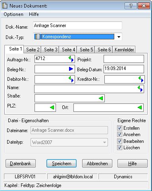Screen dimensions: 152x191
Task: Click the blue arrow in Name field
Action: tap(141, 90)
